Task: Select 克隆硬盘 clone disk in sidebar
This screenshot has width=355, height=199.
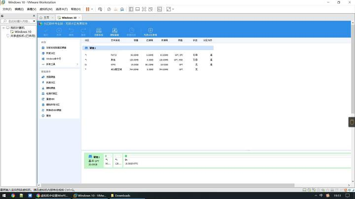Action: 48,77
